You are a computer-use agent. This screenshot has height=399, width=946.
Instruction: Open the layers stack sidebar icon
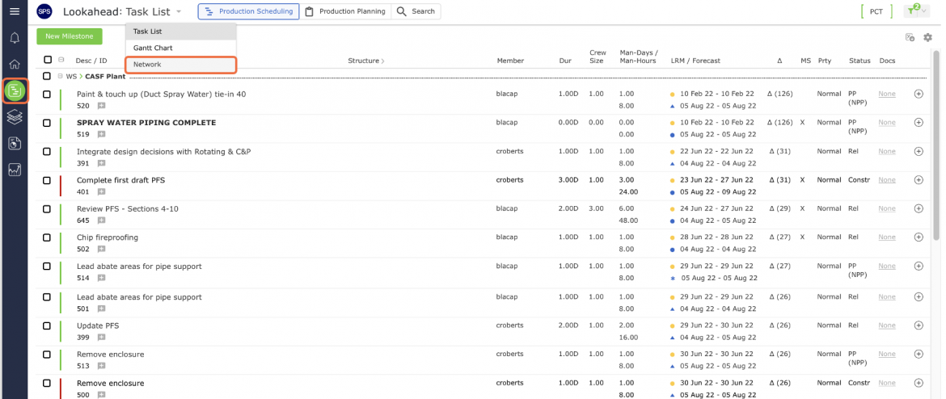click(15, 117)
